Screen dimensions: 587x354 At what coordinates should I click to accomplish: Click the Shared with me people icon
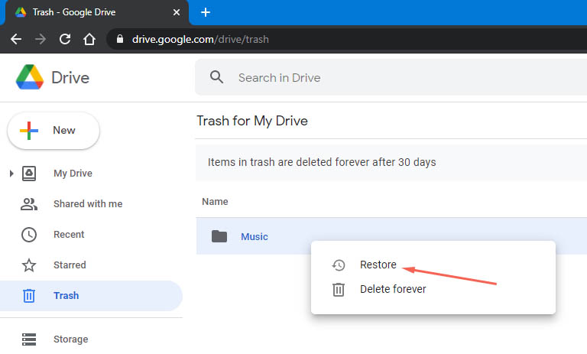29,204
